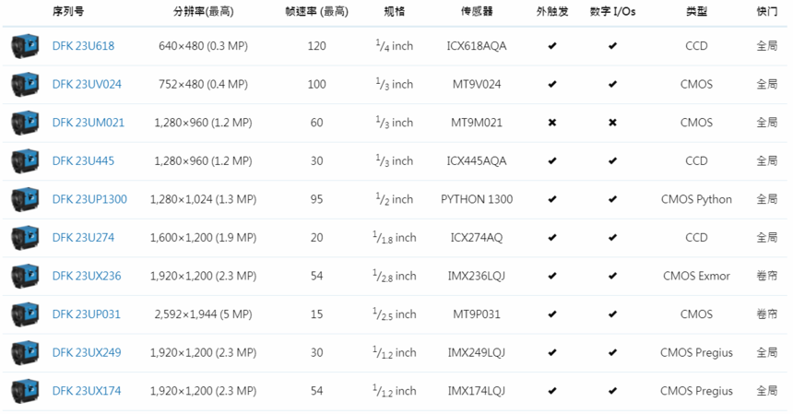Click the DFK 23U618 camera thumbnail
Screen dimensions: 793x414
point(25,46)
